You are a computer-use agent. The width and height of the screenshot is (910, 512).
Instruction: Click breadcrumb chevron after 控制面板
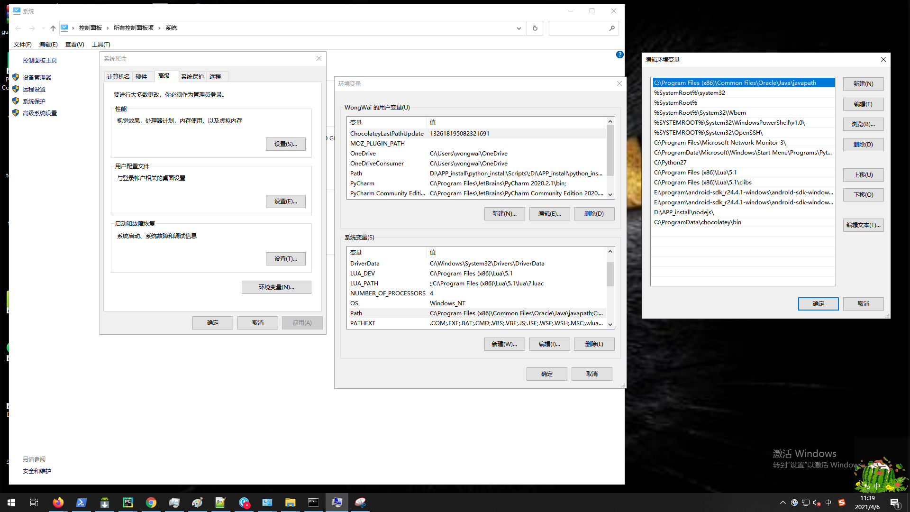[x=108, y=28]
